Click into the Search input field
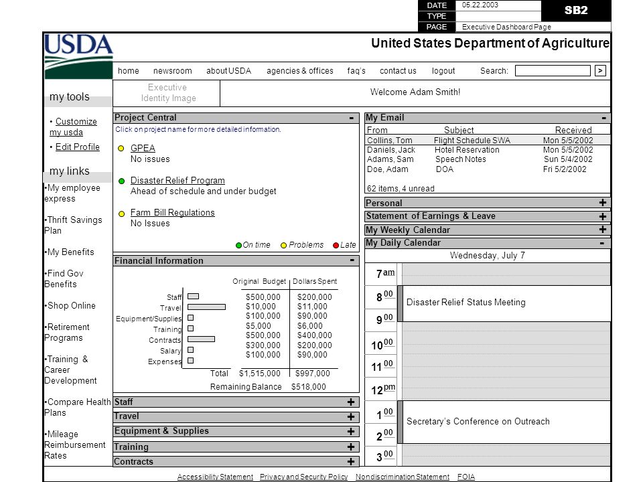643x482 pixels. (x=553, y=71)
